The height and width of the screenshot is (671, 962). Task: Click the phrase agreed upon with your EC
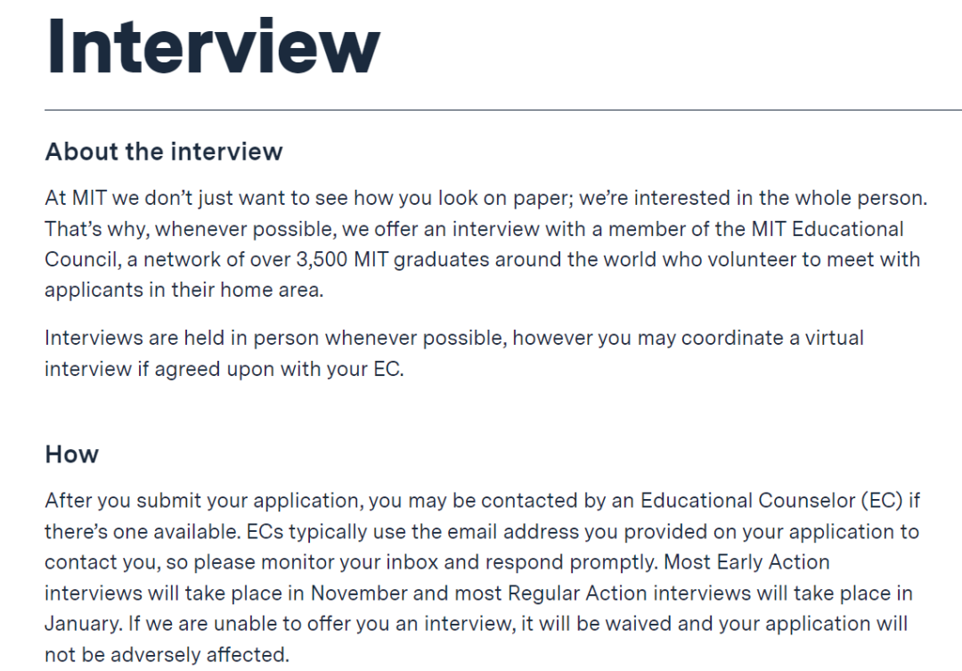[279, 369]
